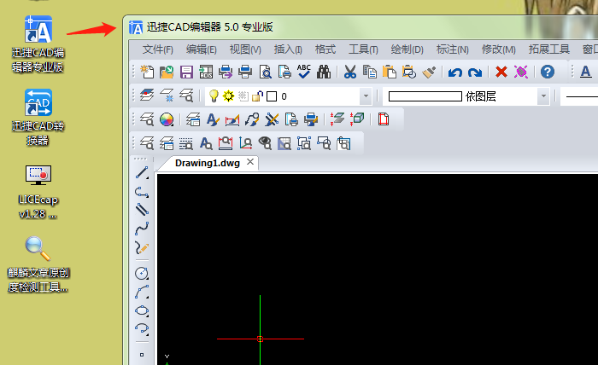Click the revision cloud tool icon

tap(142, 329)
